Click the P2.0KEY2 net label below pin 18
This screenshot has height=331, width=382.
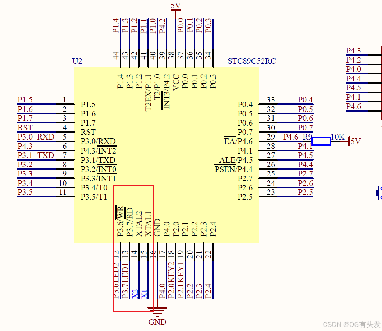pos(171,280)
